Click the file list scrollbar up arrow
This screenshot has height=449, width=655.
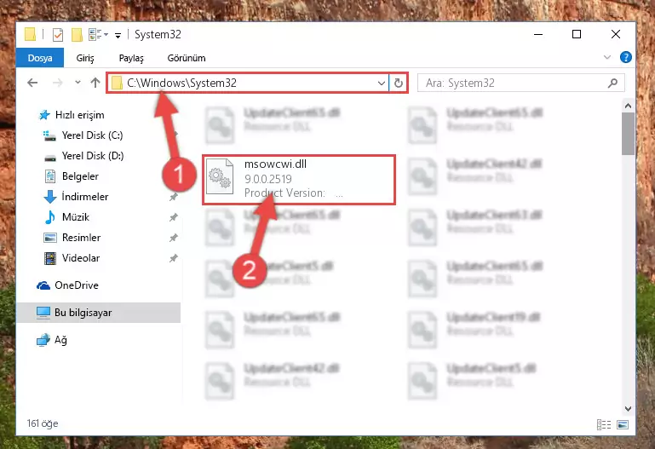click(x=628, y=106)
